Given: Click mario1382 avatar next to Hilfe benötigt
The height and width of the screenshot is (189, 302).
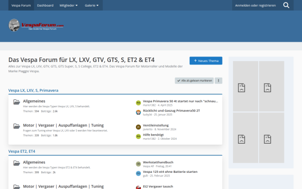Looking at the screenshot, I should 138,137.
